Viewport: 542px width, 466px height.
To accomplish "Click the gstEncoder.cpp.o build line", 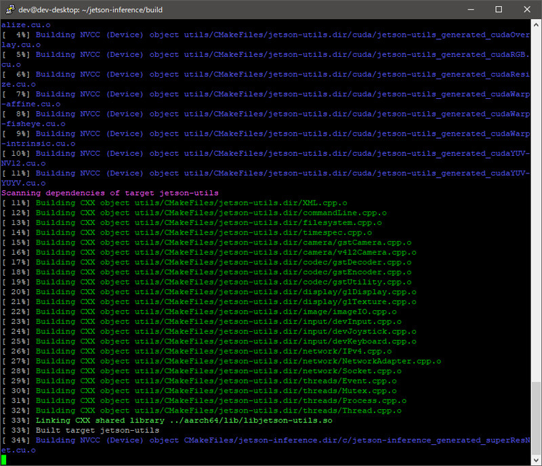I will coord(207,272).
